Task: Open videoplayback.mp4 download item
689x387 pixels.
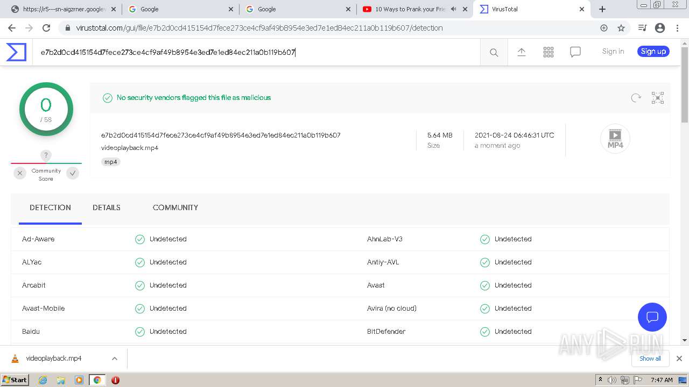Action: [54, 359]
